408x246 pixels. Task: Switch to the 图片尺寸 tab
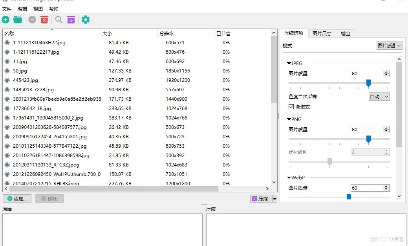322,33
